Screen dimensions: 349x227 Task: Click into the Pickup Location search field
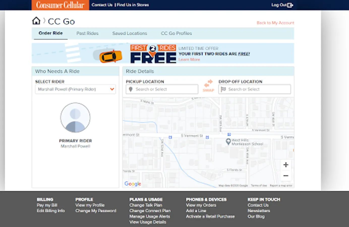[x=162, y=89]
